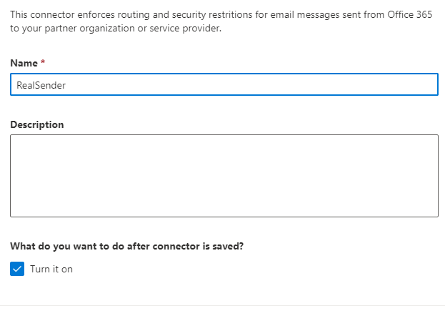Focus the Description text area
The height and width of the screenshot is (311, 445).
click(224, 175)
